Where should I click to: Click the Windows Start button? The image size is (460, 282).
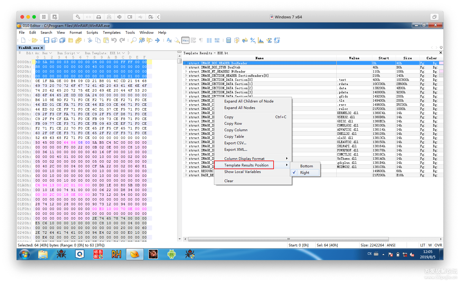tap(25, 254)
